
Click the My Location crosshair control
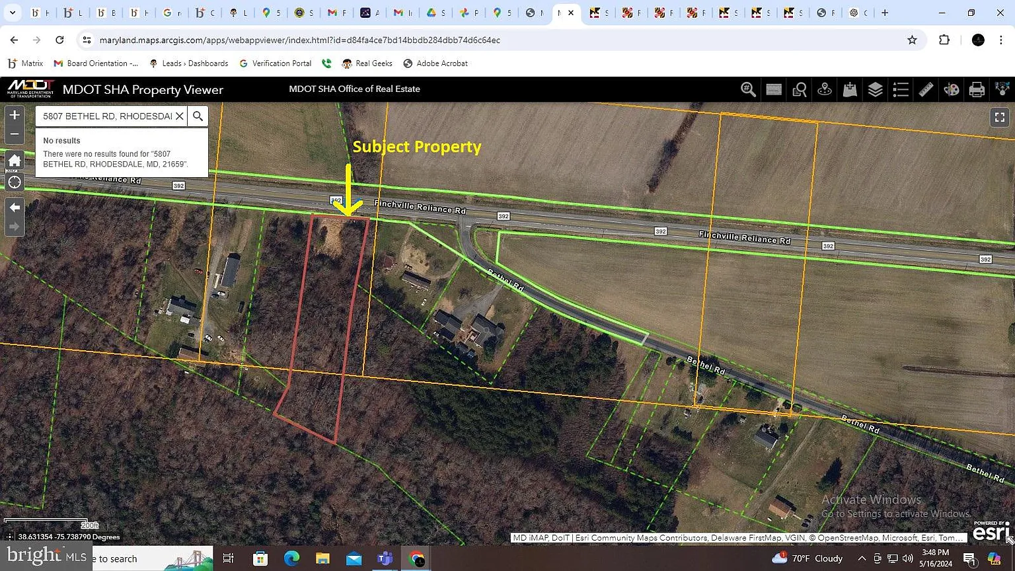point(15,182)
